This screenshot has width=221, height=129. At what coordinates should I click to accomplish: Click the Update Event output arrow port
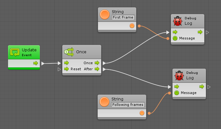[x=35, y=63]
